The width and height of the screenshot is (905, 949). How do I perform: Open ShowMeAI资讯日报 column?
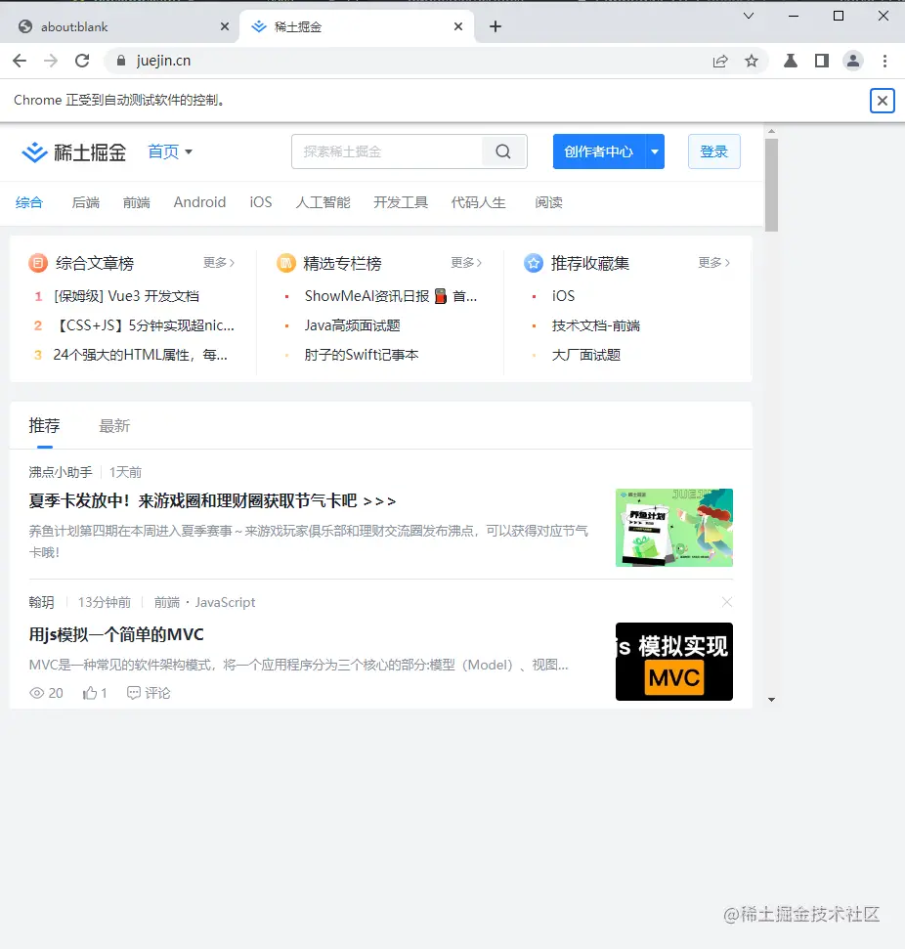pyautogui.click(x=391, y=296)
